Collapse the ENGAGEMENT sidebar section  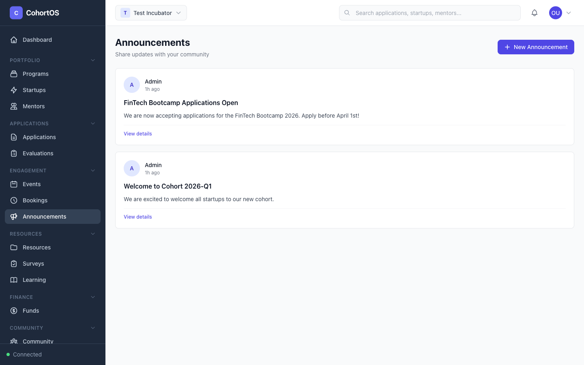coord(92,170)
